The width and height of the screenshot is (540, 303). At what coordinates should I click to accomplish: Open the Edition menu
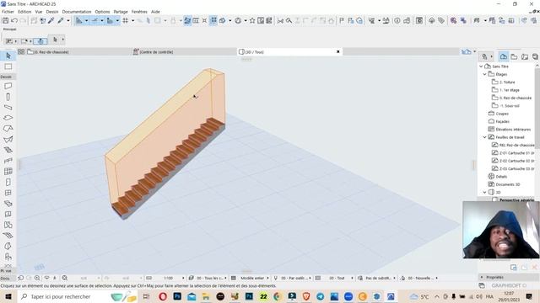pos(24,12)
